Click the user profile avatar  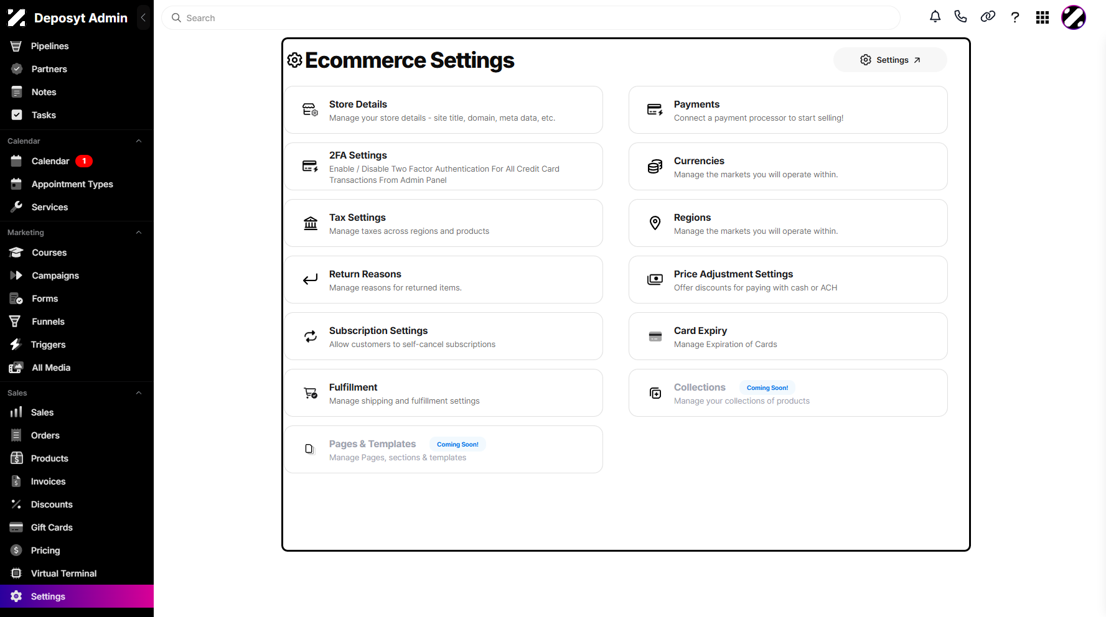(1074, 17)
